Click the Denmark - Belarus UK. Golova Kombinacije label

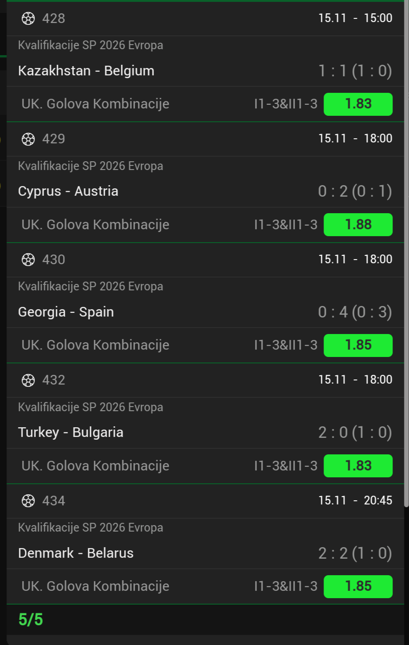coord(95,586)
